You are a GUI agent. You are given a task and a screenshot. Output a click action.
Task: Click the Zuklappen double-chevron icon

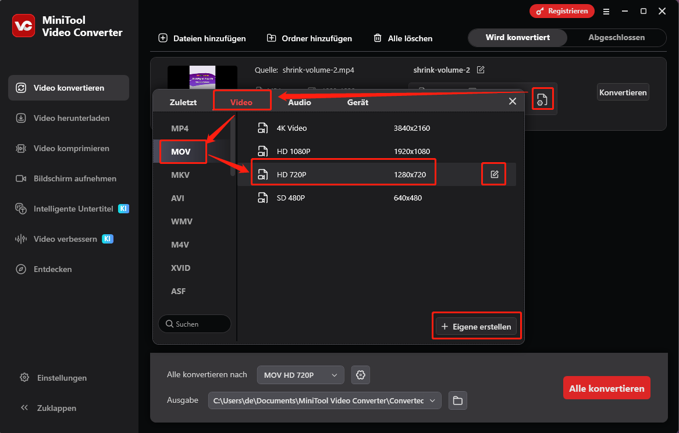pos(24,407)
